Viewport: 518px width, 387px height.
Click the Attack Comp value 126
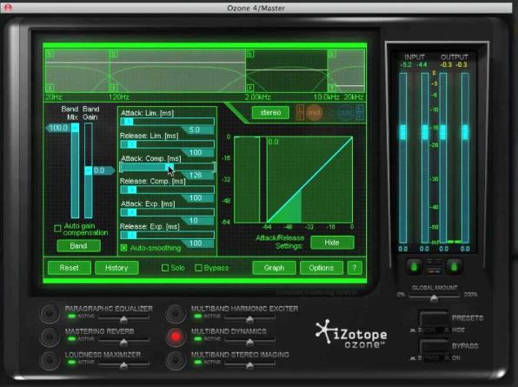196,175
